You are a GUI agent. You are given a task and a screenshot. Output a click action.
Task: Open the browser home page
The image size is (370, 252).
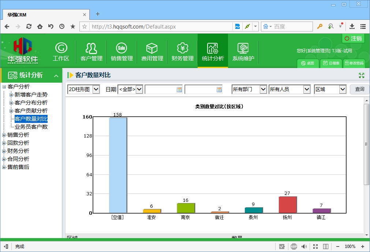[40, 27]
